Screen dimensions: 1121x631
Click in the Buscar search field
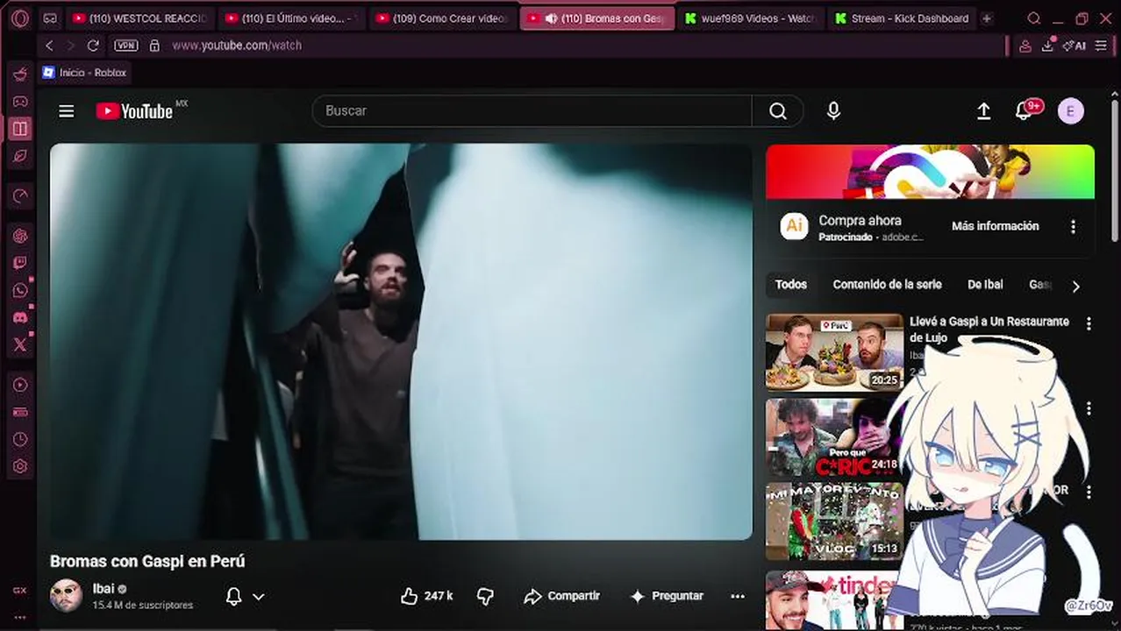click(532, 110)
